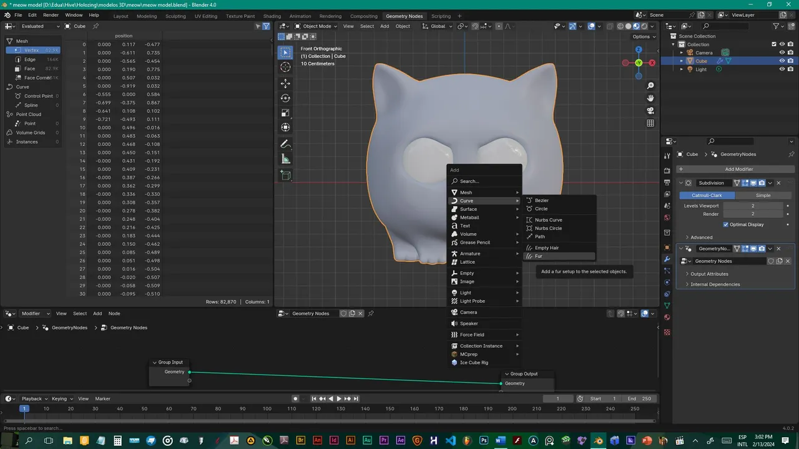Select rendered viewport shading mode

point(645,26)
